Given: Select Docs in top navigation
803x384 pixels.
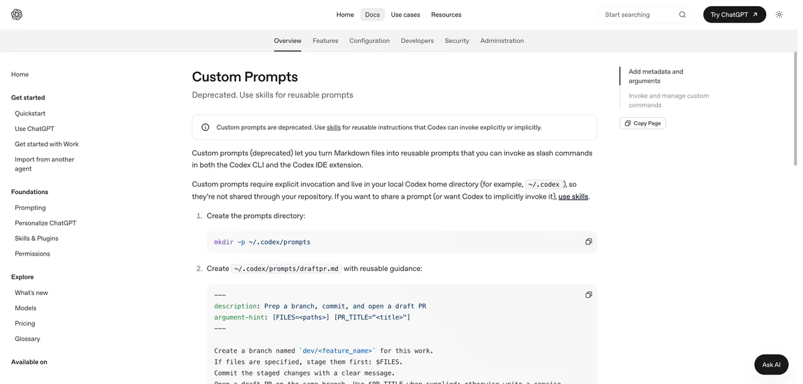Looking at the screenshot, I should (373, 15).
